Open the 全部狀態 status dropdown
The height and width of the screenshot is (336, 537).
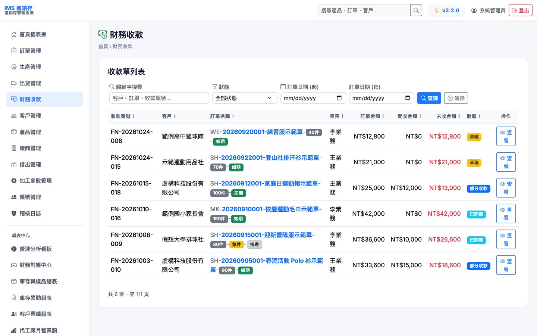coord(244,98)
